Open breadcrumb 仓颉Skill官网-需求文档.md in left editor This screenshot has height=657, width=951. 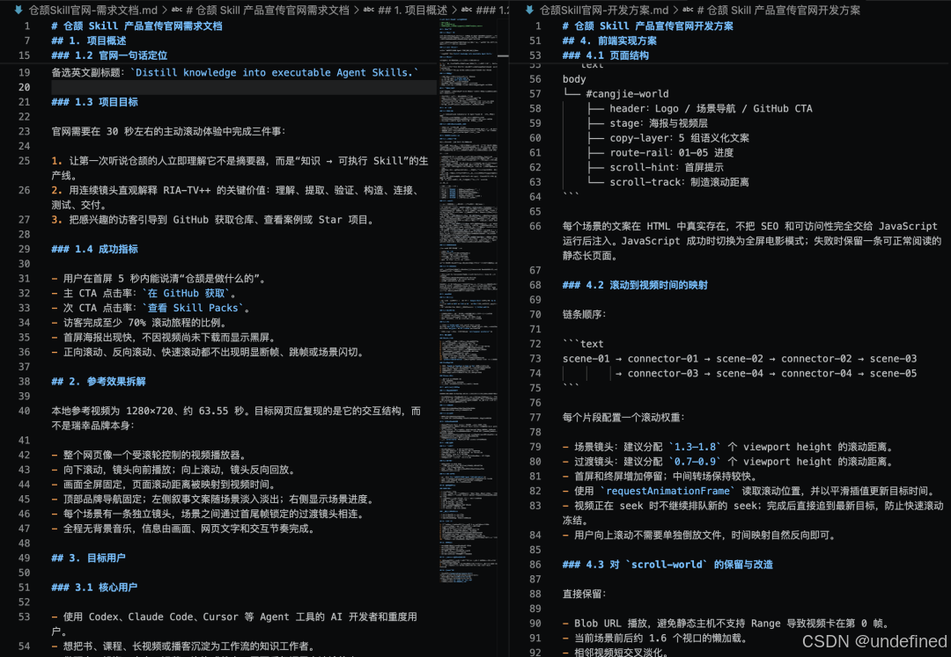pos(92,11)
